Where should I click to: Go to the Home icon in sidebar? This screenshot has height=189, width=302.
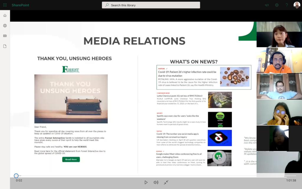point(5,15)
